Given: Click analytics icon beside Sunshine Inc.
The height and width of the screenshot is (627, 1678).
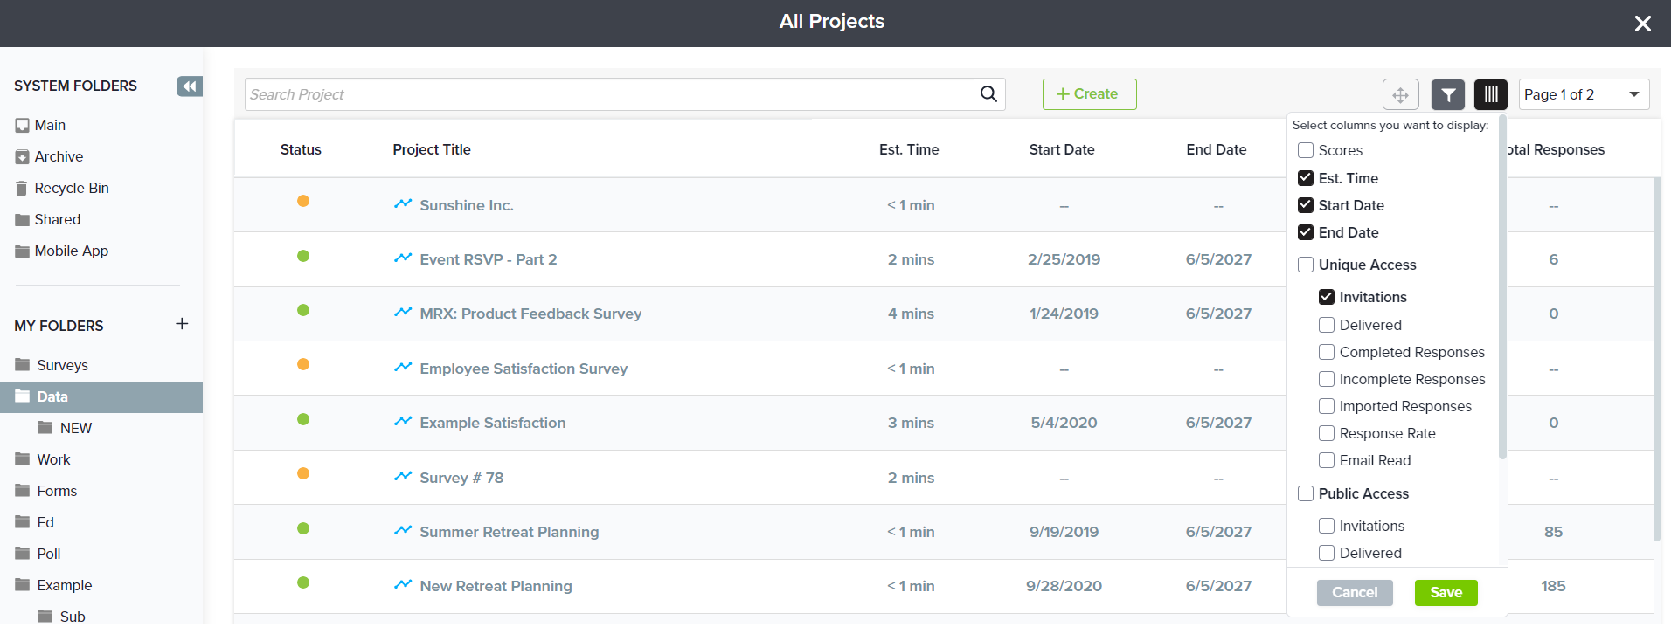Looking at the screenshot, I should pos(403,204).
